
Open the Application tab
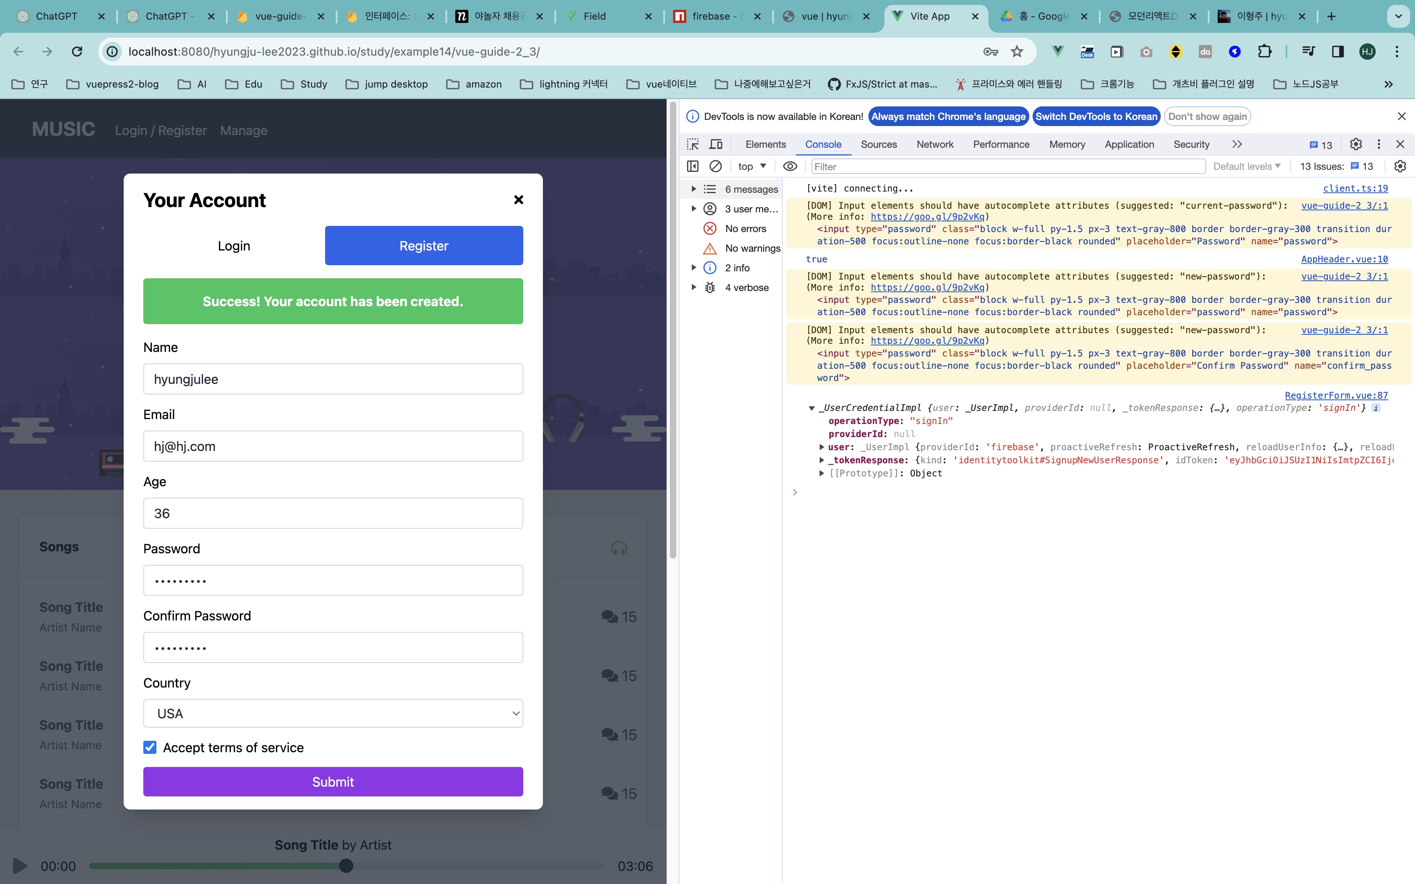click(1129, 144)
